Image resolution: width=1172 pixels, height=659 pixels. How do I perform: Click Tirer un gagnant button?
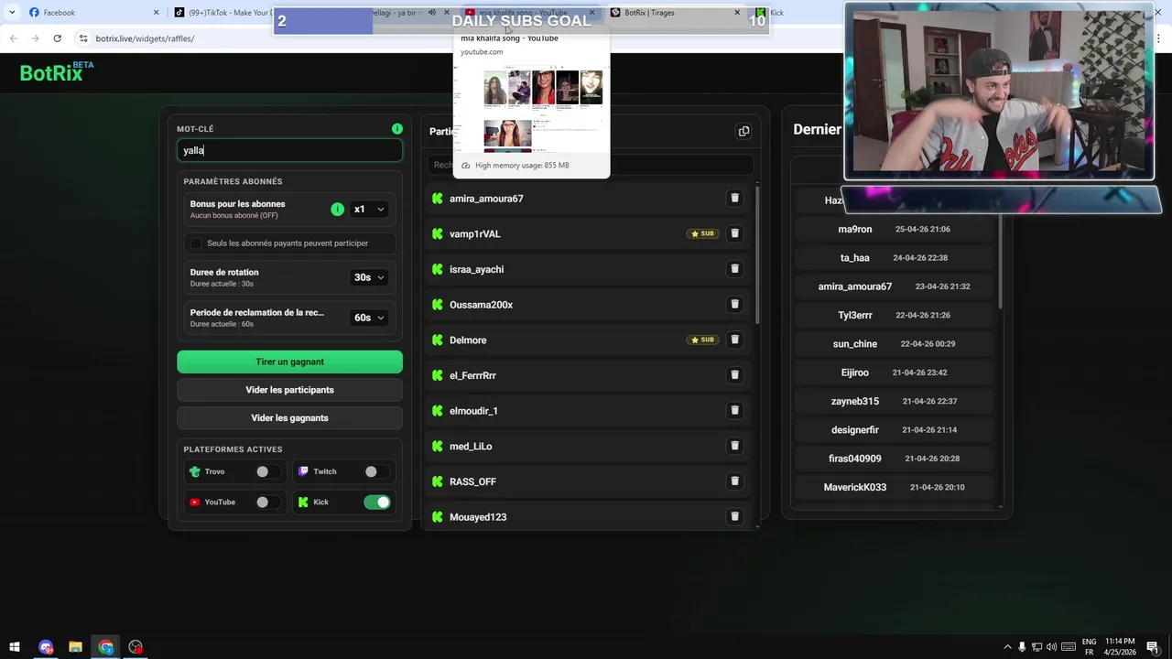(289, 362)
